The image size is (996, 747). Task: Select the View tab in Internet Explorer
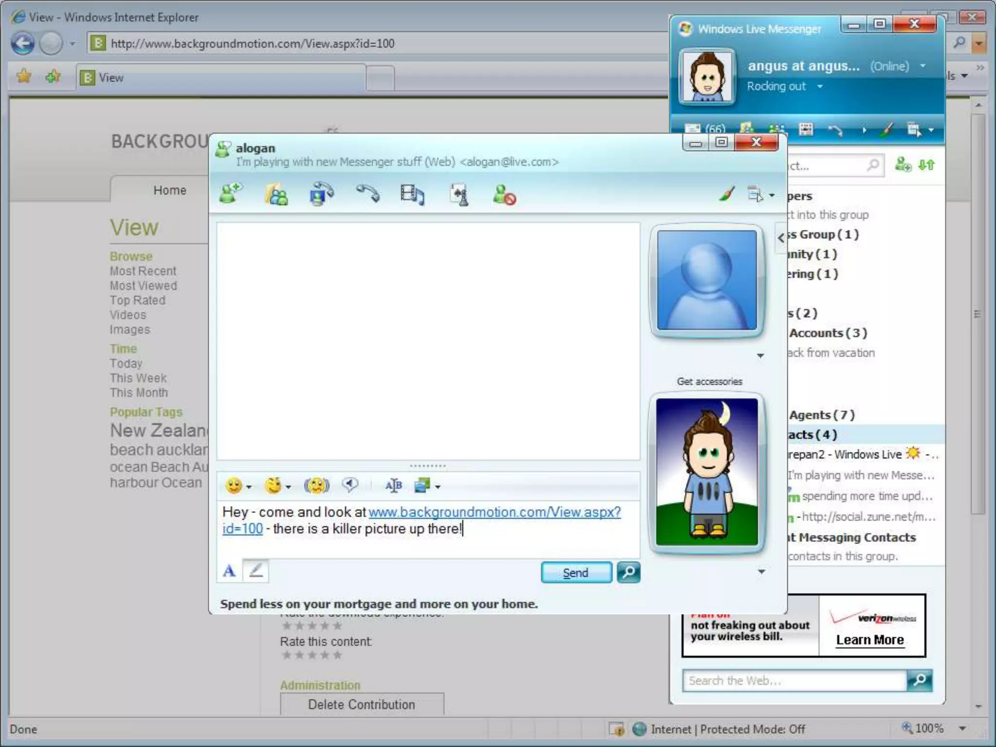(x=221, y=78)
